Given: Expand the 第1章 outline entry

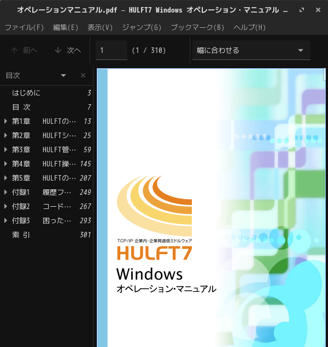Looking at the screenshot, I should point(5,121).
